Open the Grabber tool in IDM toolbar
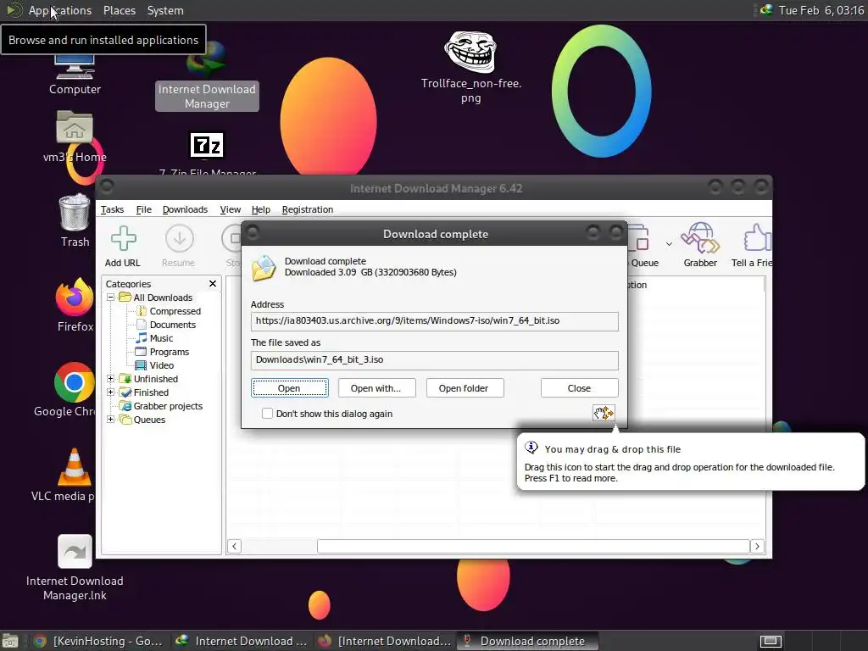 click(x=700, y=238)
